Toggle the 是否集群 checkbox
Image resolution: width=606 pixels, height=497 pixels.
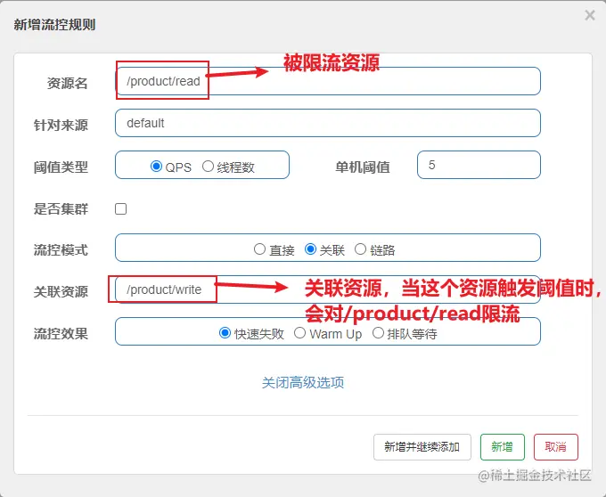(120, 209)
